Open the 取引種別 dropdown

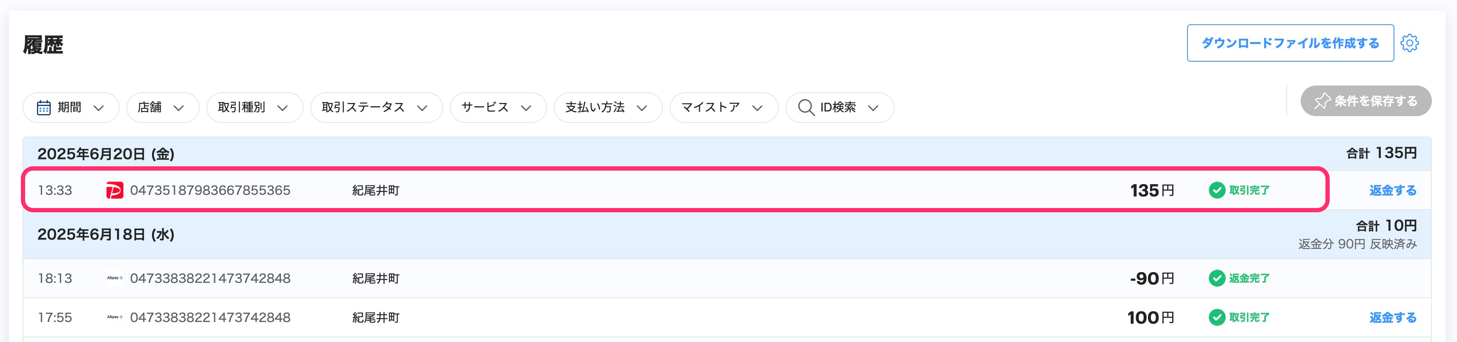point(254,107)
